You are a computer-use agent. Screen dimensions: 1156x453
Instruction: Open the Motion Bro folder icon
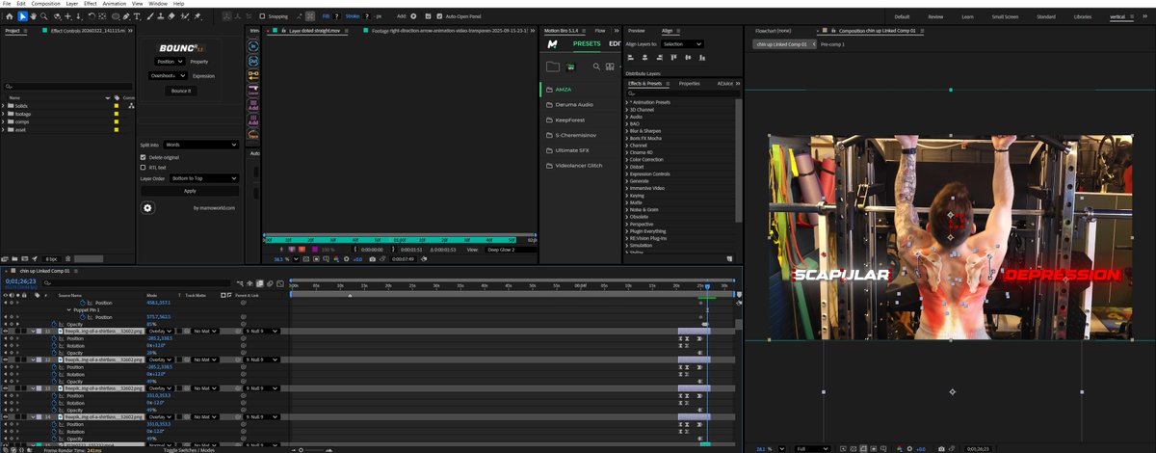(x=553, y=67)
